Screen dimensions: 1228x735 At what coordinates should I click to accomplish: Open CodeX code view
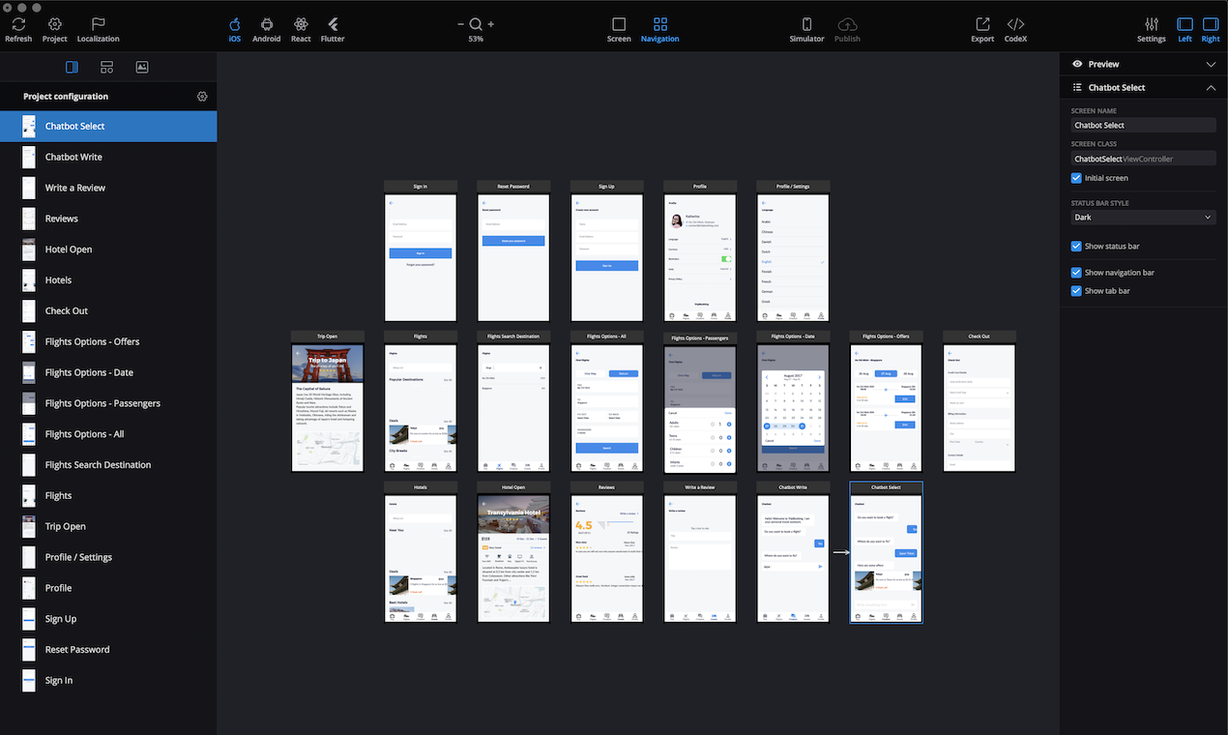1015,29
